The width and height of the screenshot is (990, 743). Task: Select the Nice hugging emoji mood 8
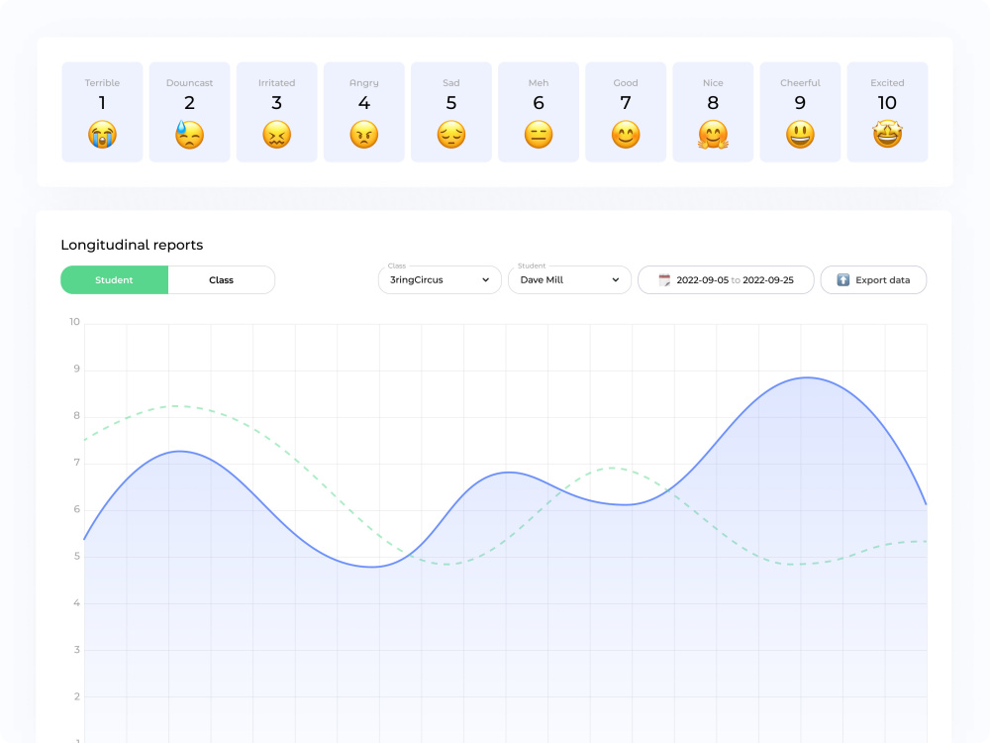tap(713, 112)
